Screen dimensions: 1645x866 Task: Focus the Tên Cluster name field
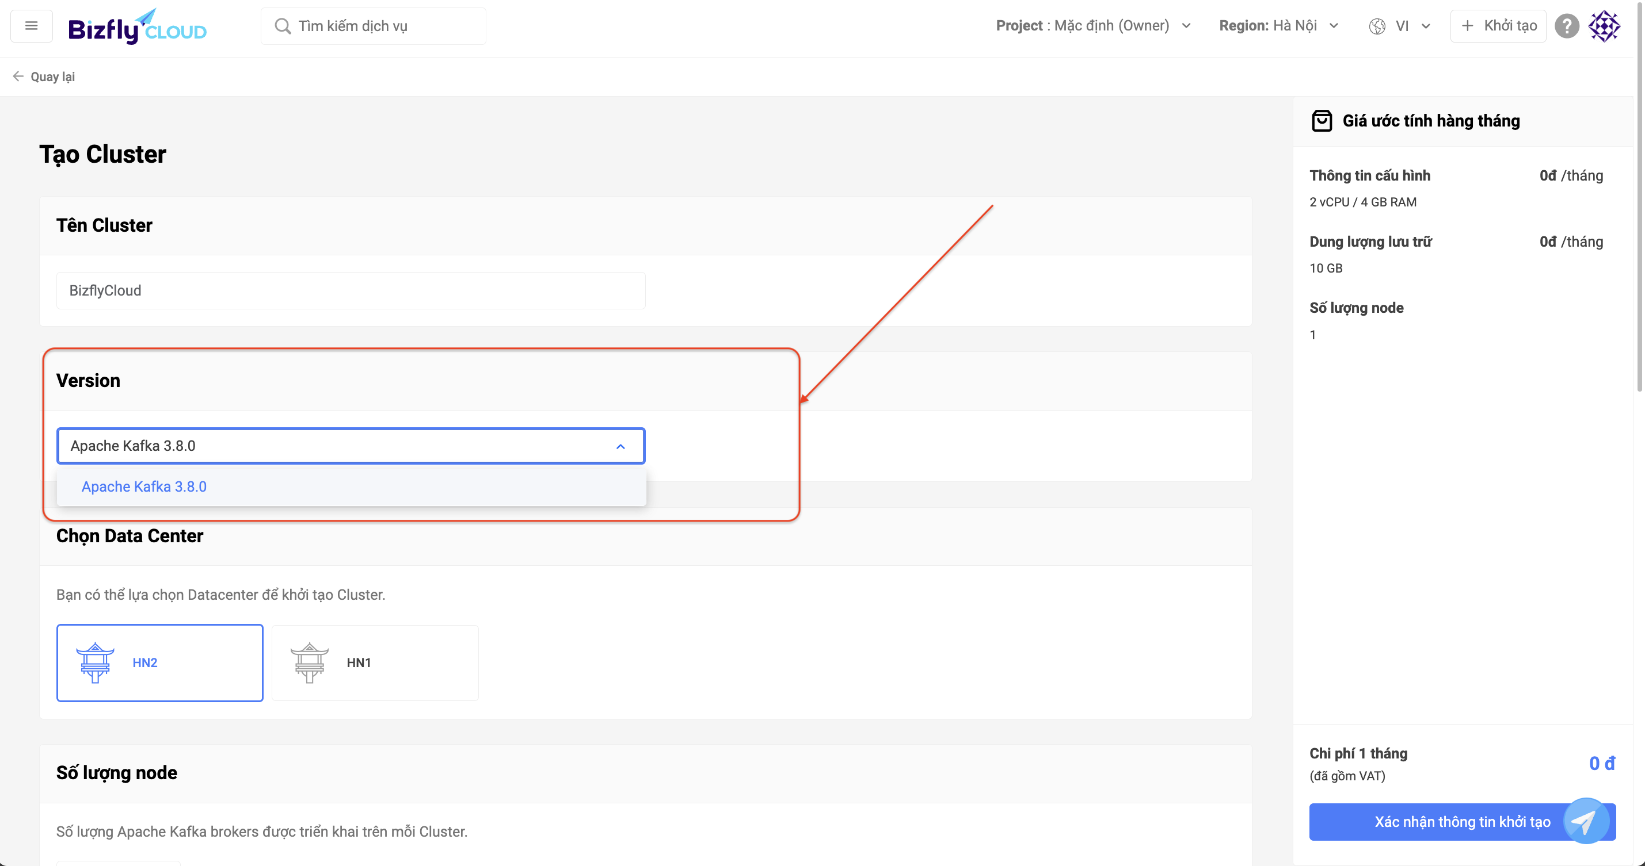351,291
